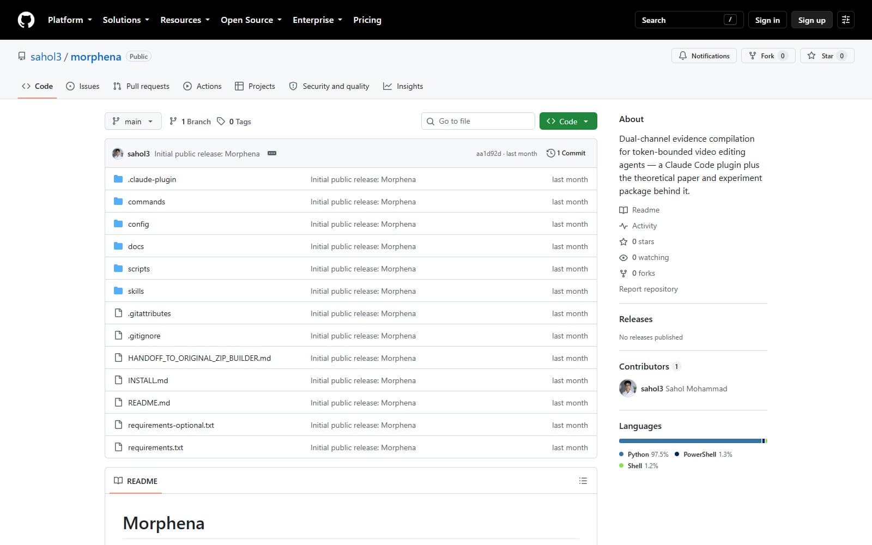Click the file icon next to .gitignore
The image size is (872, 545).
tap(118, 336)
